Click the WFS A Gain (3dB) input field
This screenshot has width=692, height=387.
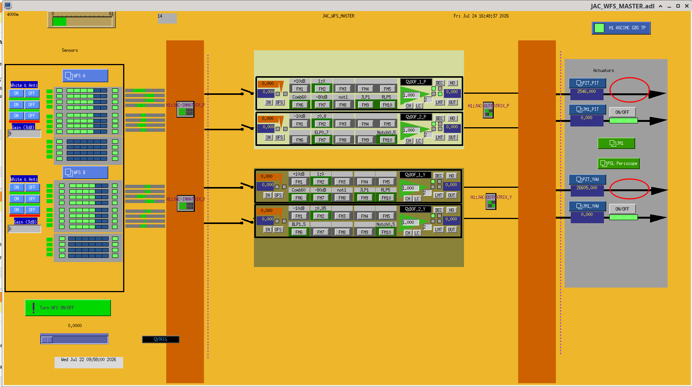(24, 134)
